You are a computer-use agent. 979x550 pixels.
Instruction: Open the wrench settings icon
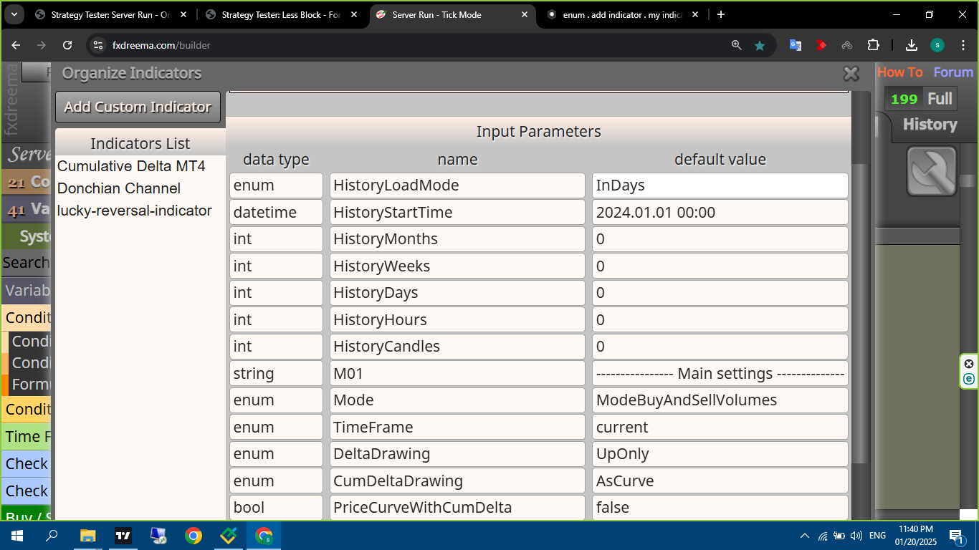932,171
